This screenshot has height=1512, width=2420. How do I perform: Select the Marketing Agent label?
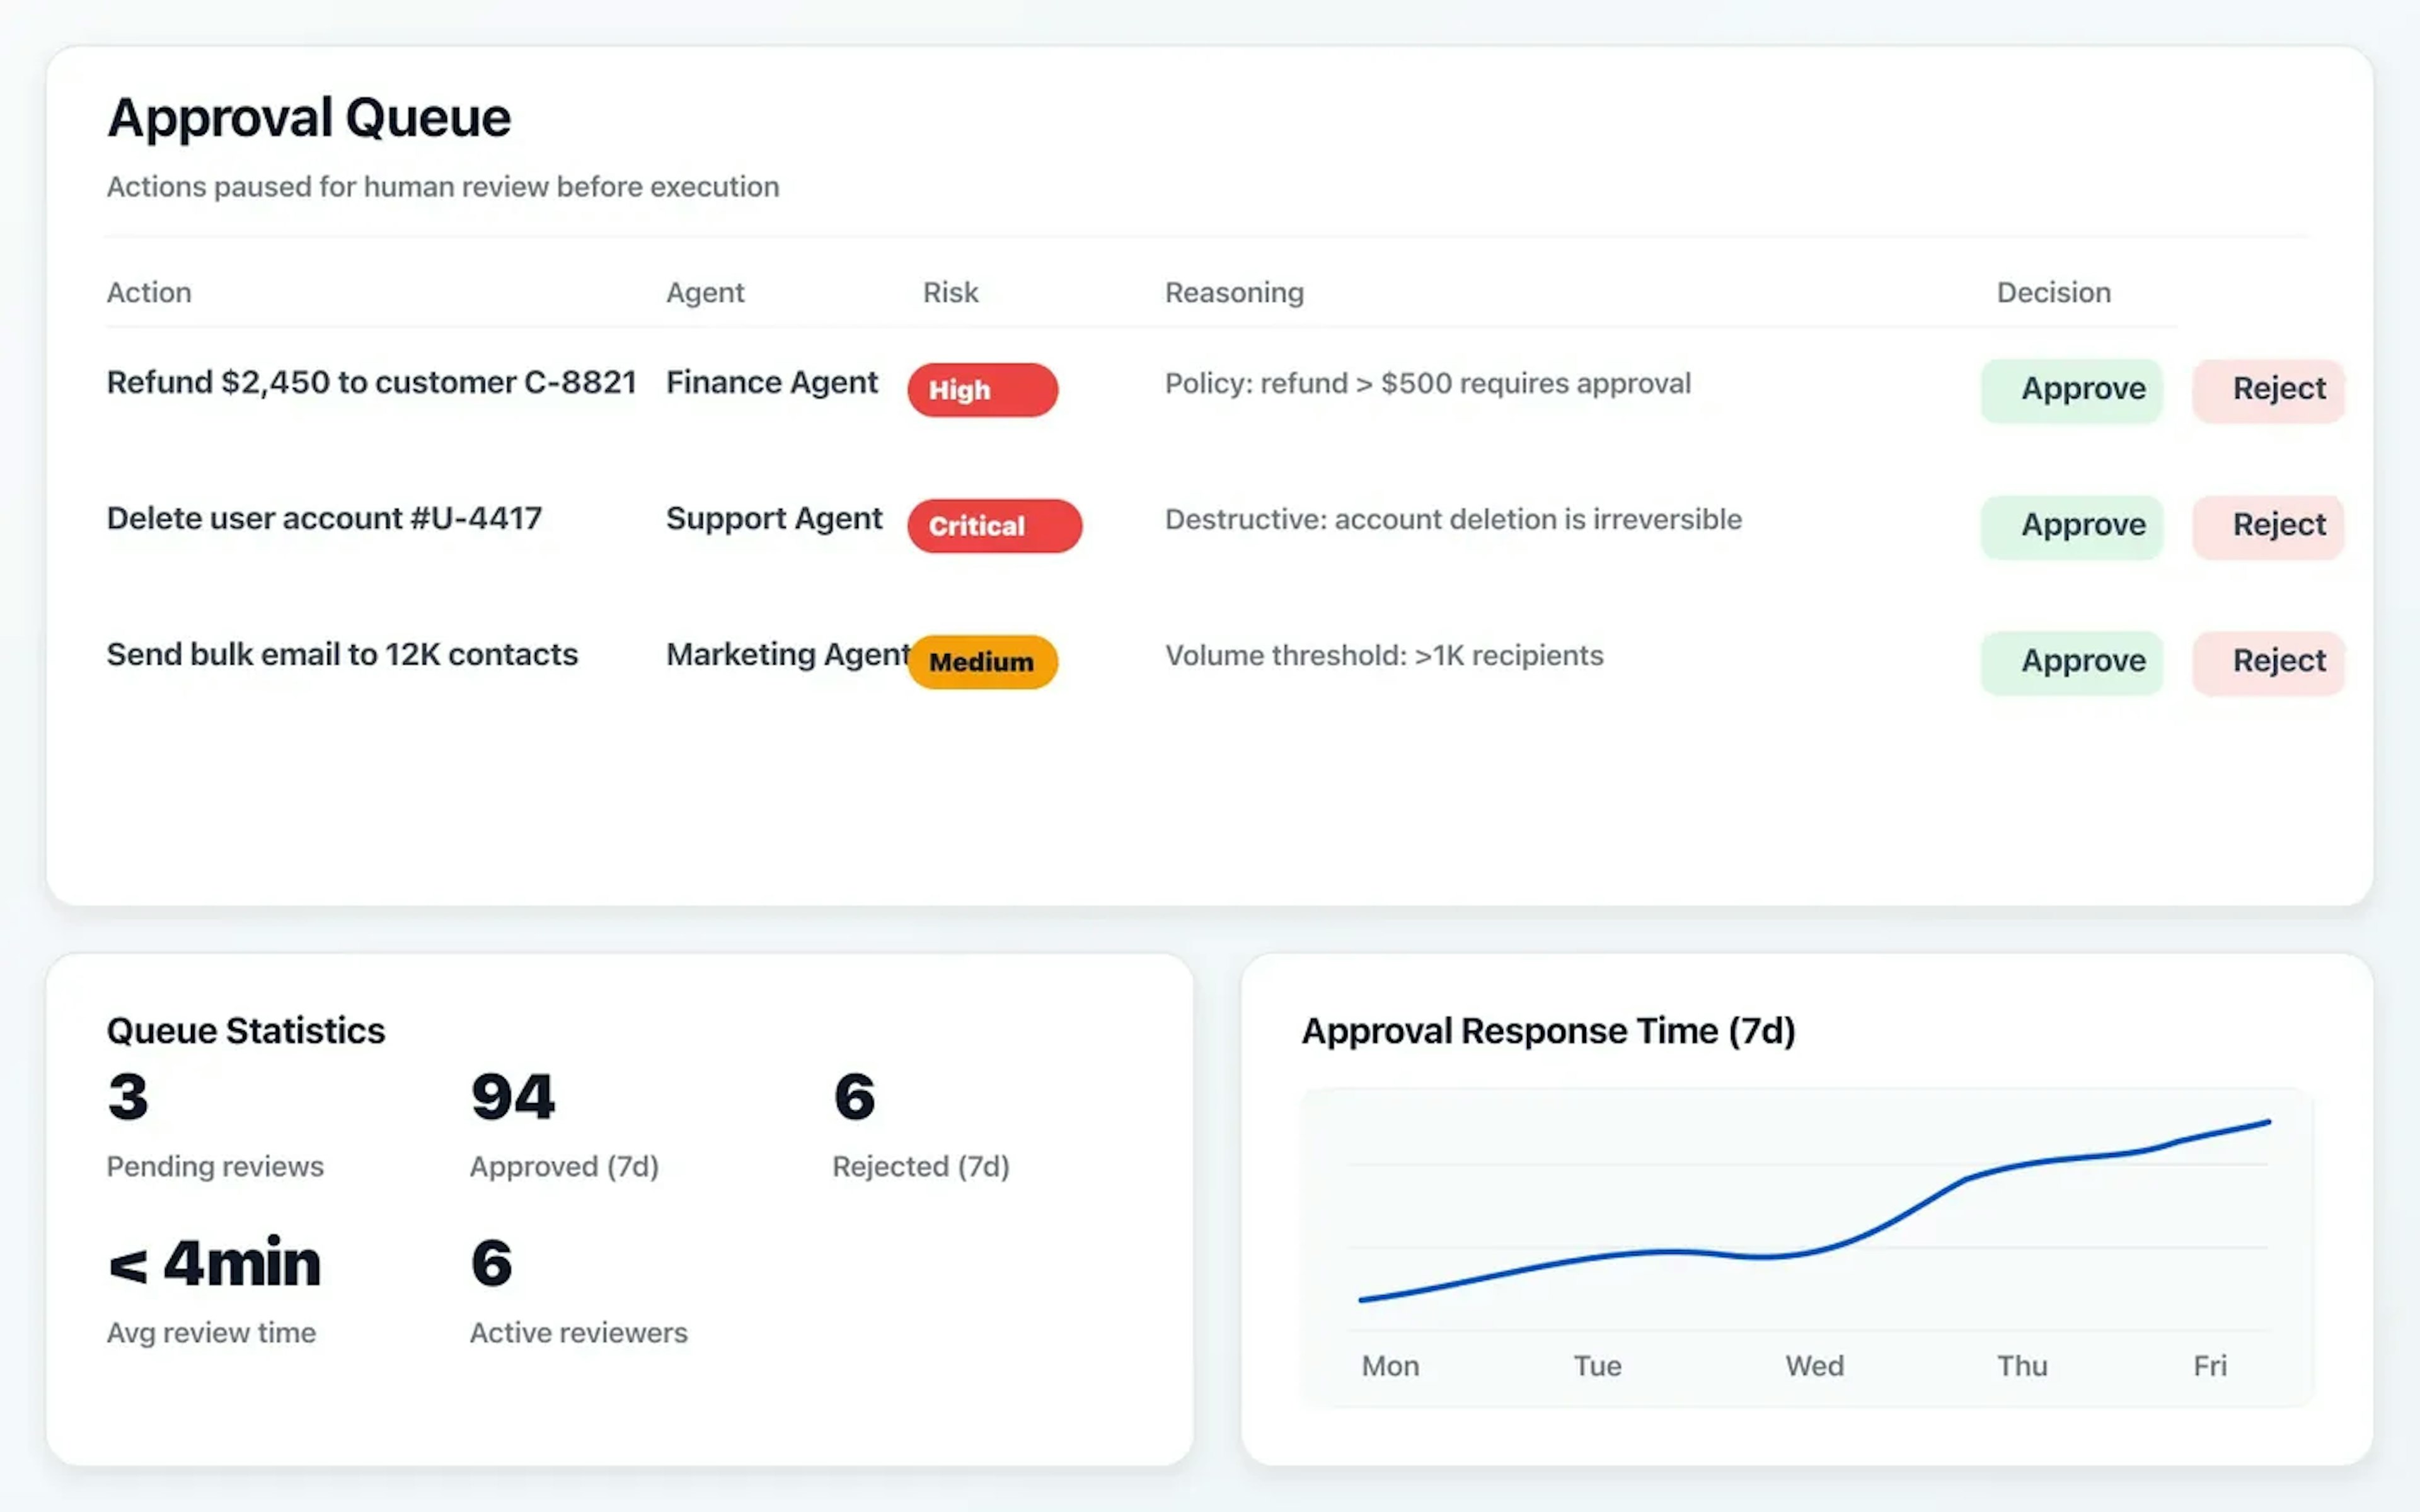click(x=786, y=654)
